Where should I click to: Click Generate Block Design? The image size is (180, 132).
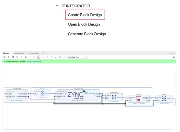click(87, 34)
